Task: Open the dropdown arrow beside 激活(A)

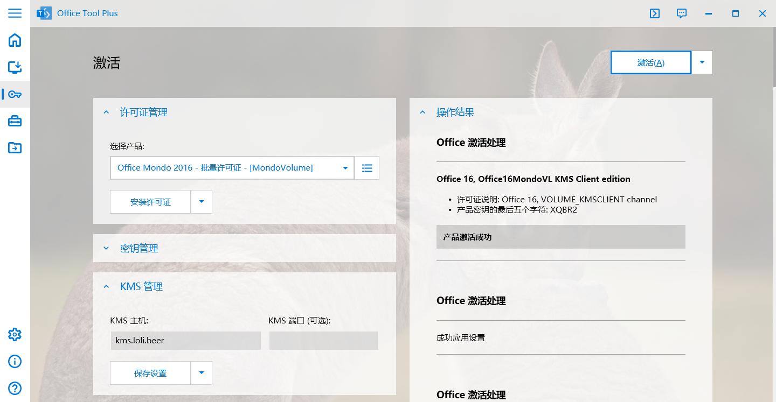Action: [702, 62]
